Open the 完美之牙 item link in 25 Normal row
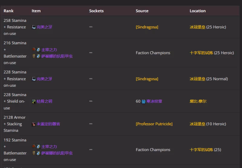 [x=44, y=79]
